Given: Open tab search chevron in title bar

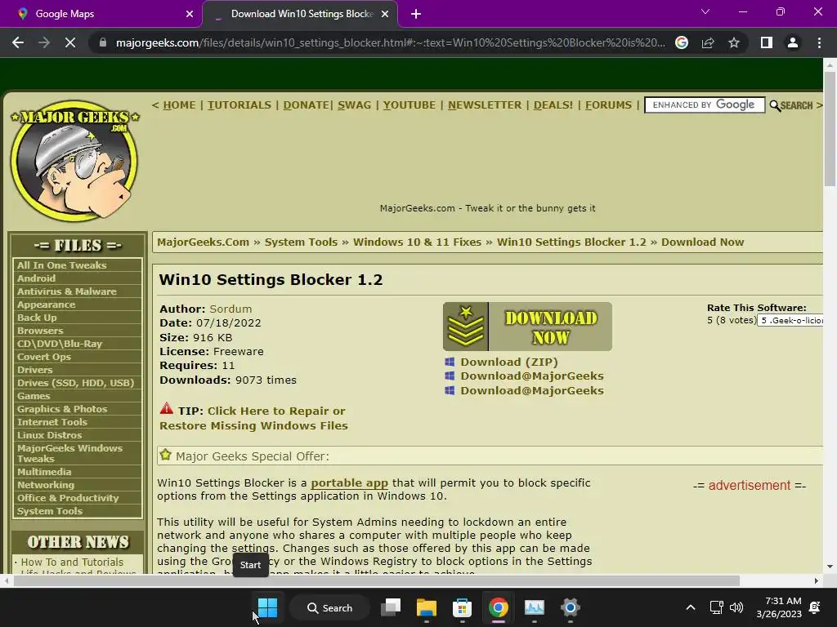Looking at the screenshot, I should 705,11.
